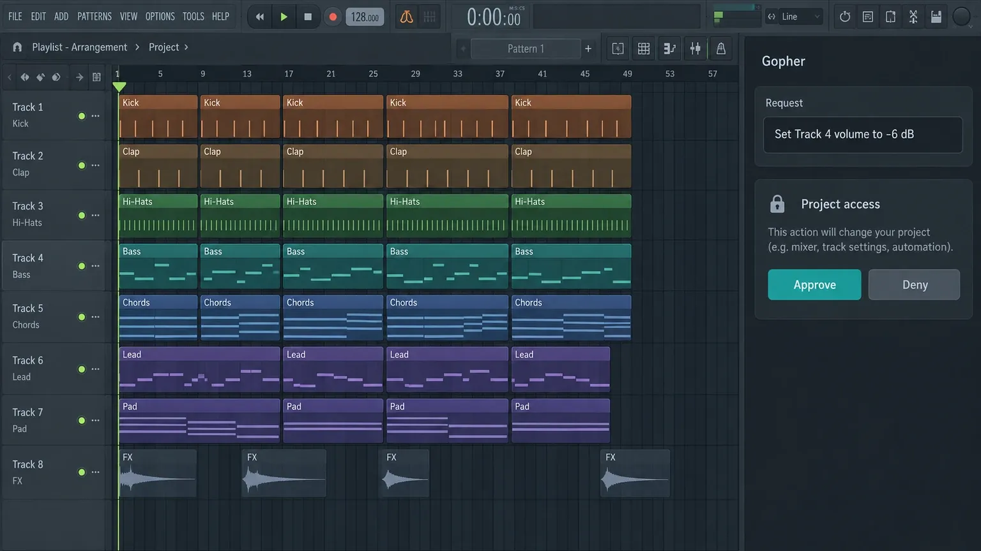Toggle step edit grid icon beside metronome
Viewport: 981px width, 551px height.
click(430, 17)
